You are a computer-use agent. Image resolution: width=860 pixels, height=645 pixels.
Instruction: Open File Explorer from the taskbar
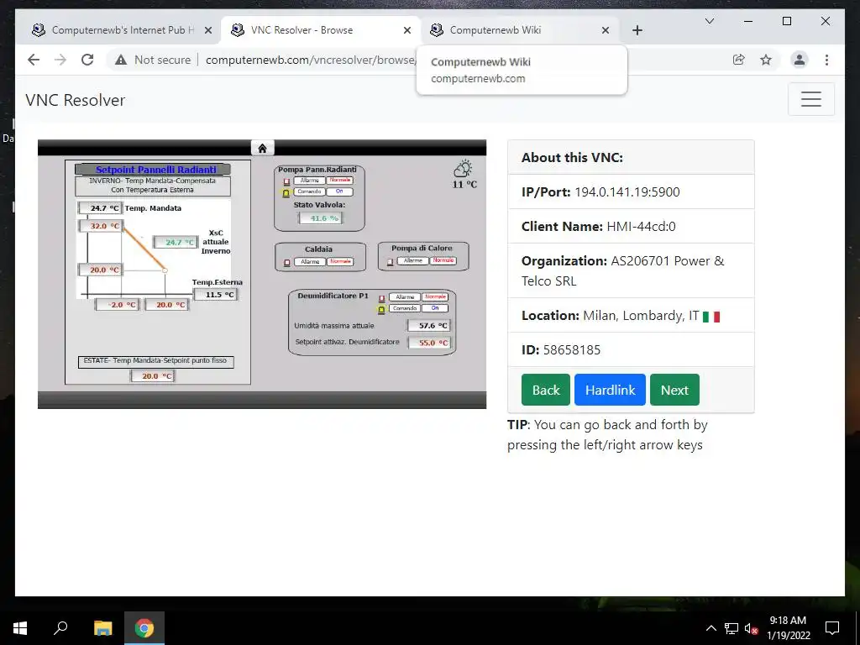102,628
